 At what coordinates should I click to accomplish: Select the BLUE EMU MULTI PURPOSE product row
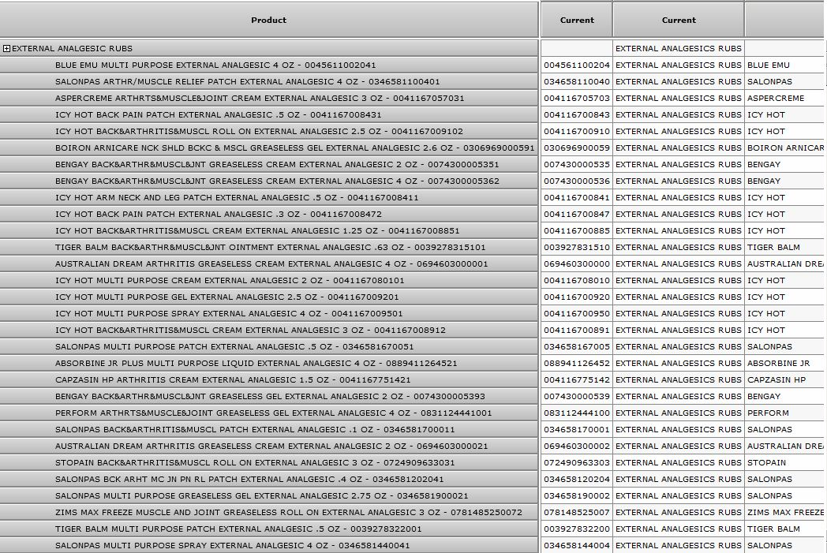coord(215,65)
